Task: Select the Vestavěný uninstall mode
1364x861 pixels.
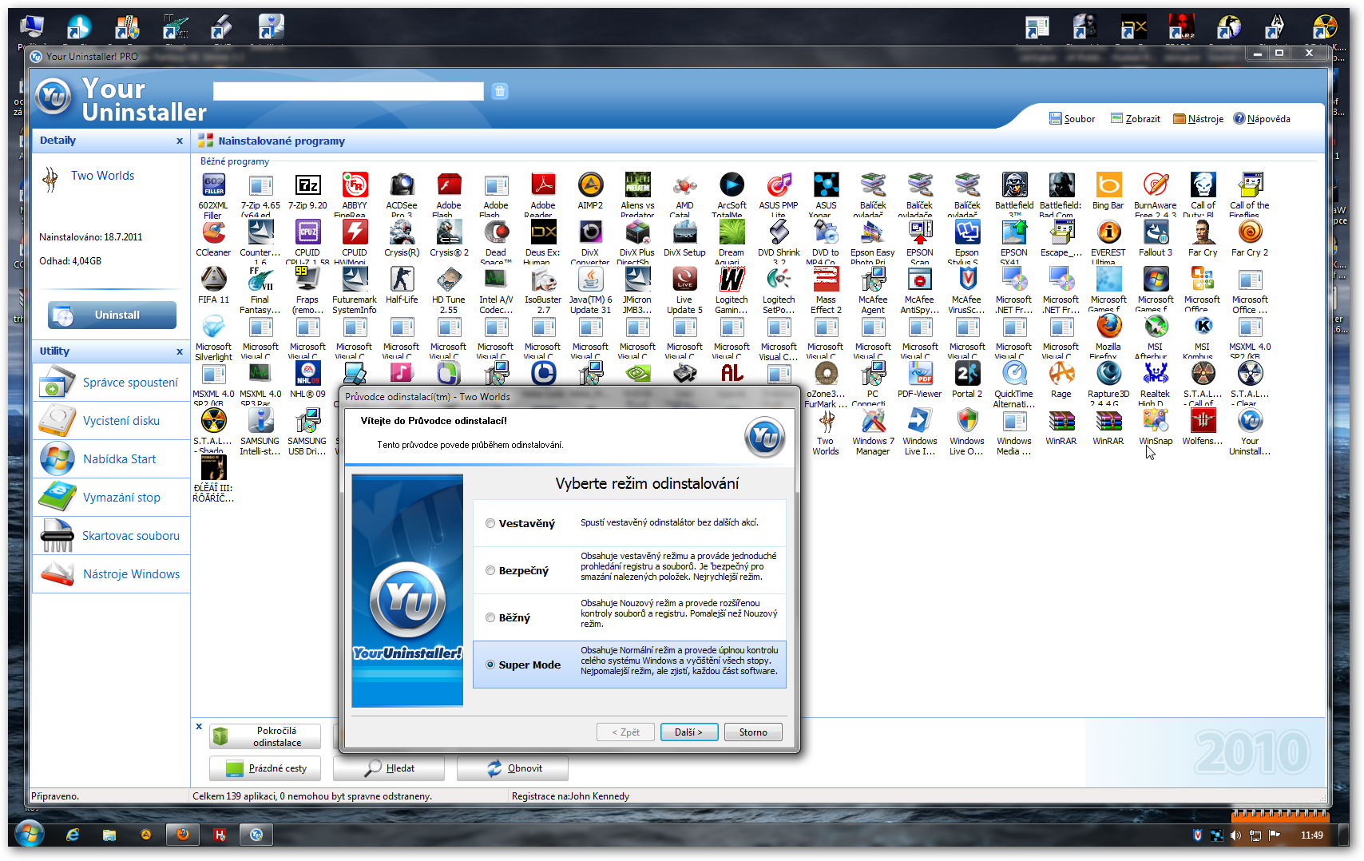Action: (x=490, y=524)
